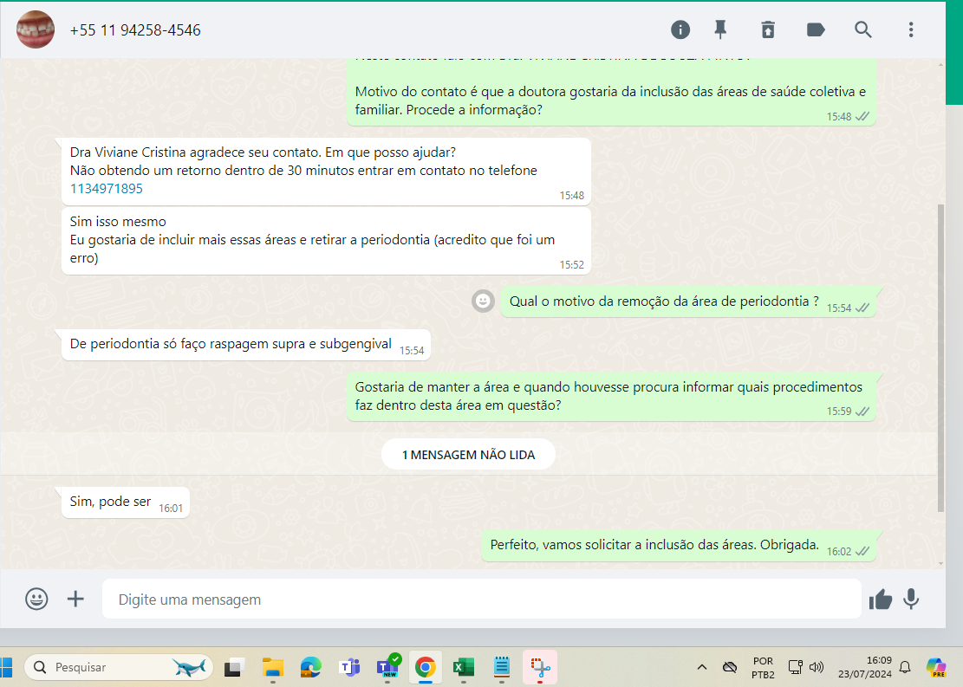Screen dimensions: 963x687
Task: Open the notification bell
Action: click(x=905, y=667)
